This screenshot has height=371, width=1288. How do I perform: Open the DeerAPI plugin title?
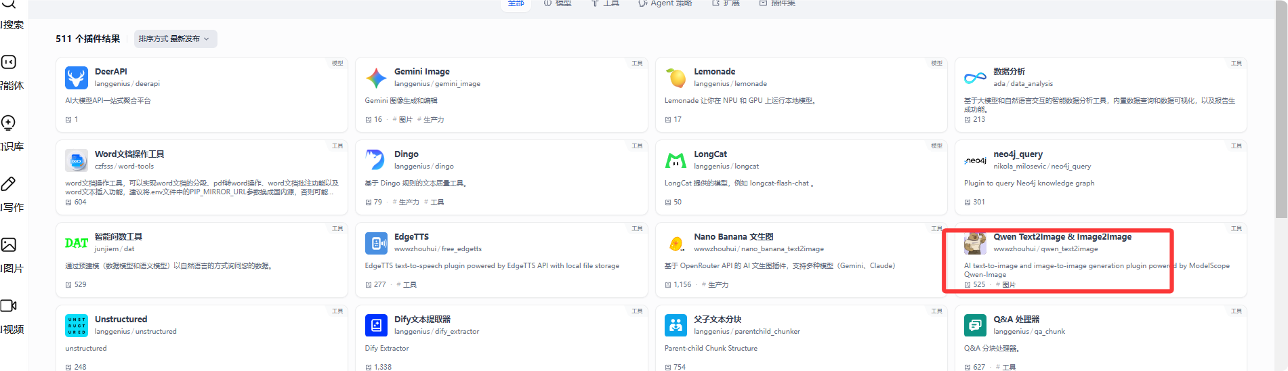tap(111, 72)
